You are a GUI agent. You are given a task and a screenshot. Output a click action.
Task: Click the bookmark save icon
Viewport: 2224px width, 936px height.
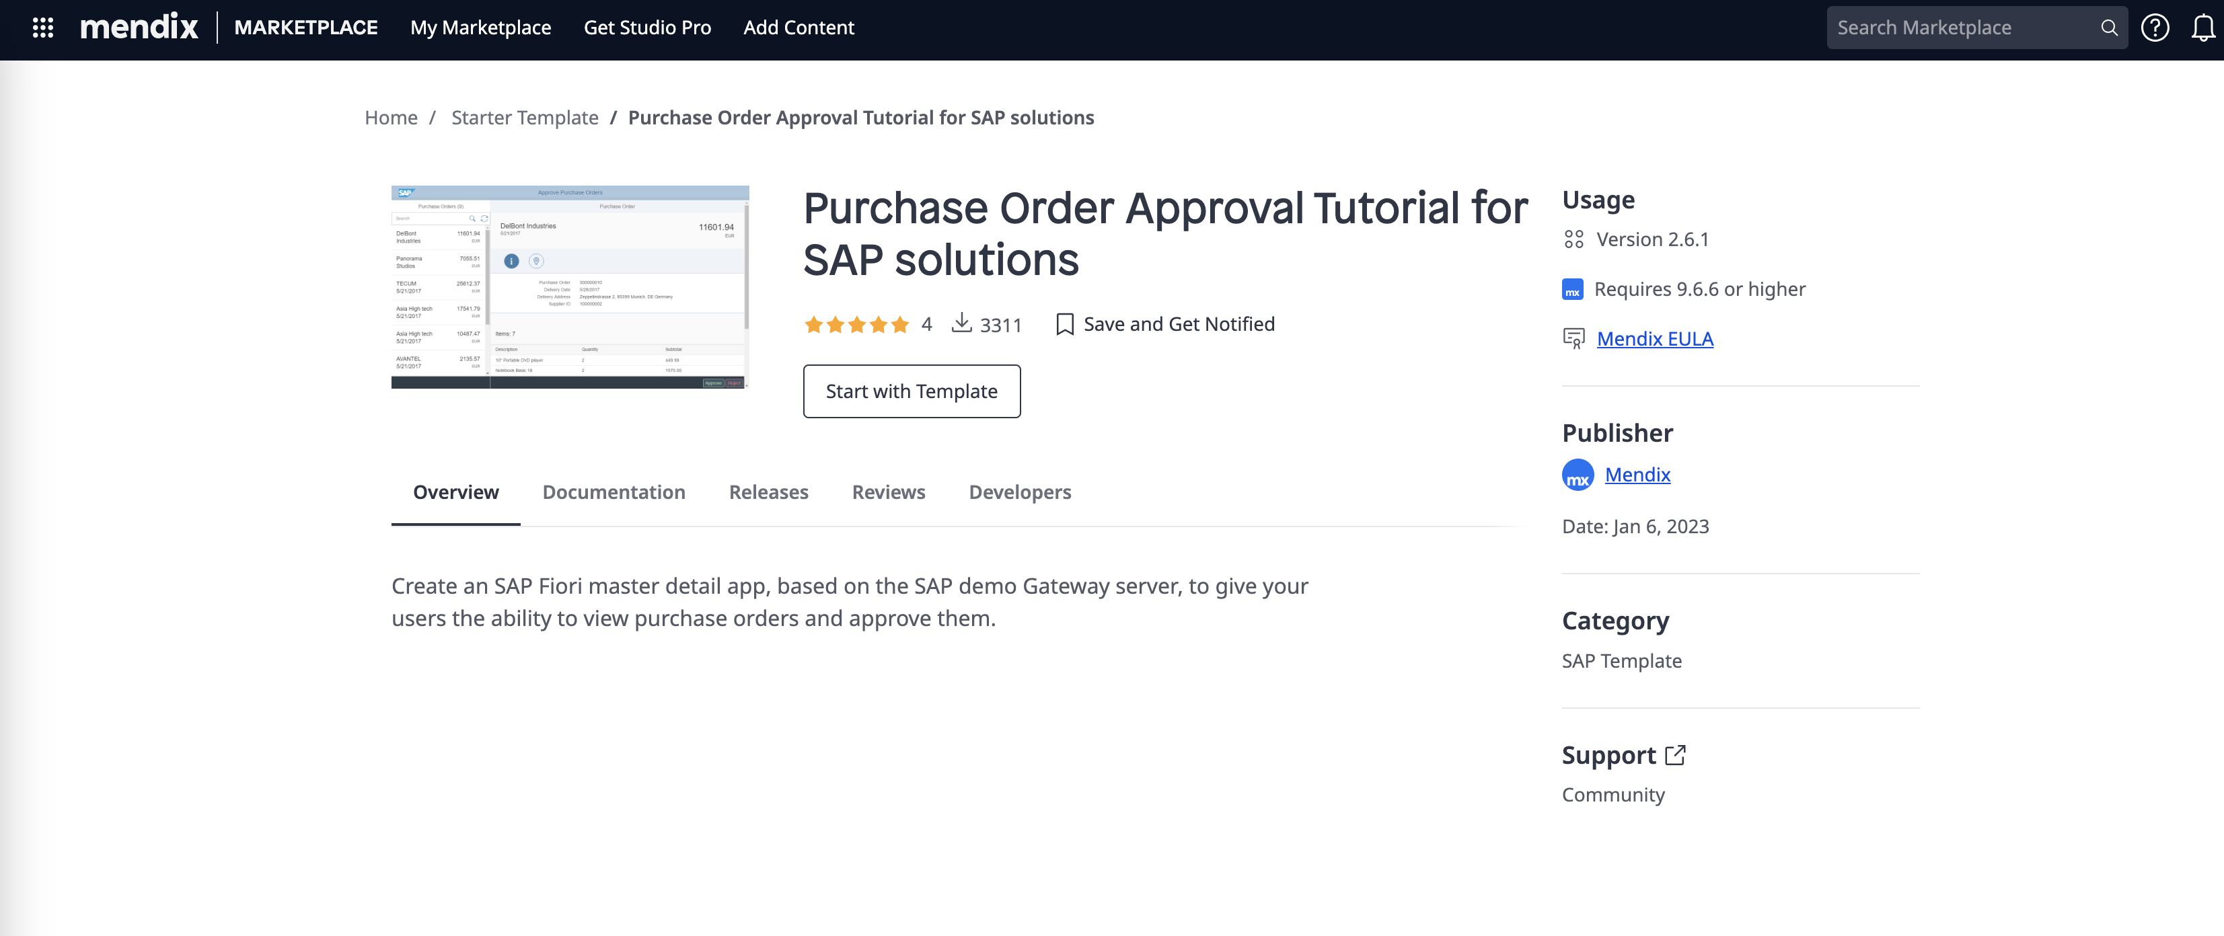tap(1064, 324)
